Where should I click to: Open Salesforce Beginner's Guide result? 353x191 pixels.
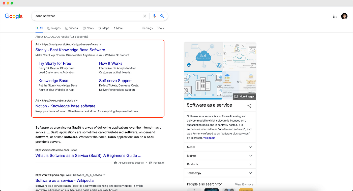pos(88,156)
